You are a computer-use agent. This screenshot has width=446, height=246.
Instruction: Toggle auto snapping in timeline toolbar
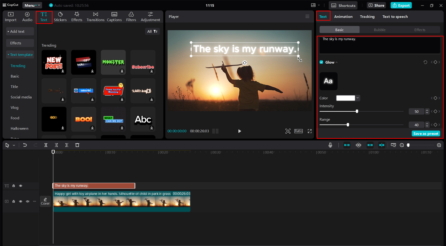[358, 145]
